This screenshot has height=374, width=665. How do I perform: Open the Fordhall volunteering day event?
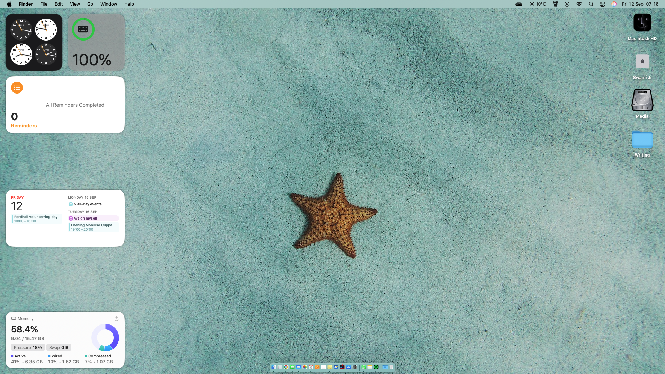click(36, 219)
